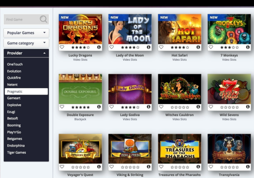The height and width of the screenshot is (178, 254).
Task: Open Lady of the Moon info icon
Action: point(149,47)
